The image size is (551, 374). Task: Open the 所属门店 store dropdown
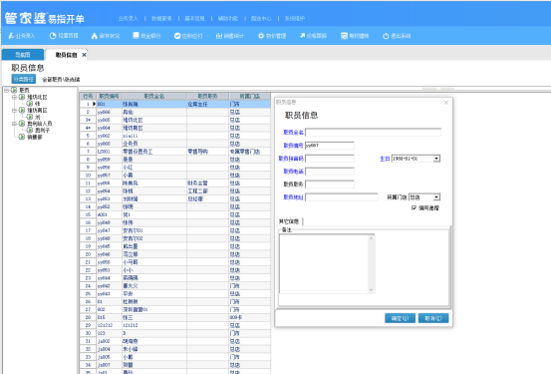coord(436,197)
